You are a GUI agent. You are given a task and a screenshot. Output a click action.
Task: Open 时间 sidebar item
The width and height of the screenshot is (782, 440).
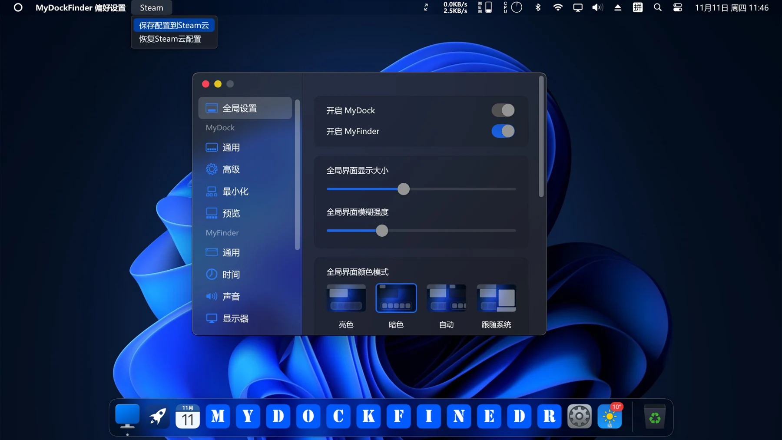coord(245,275)
